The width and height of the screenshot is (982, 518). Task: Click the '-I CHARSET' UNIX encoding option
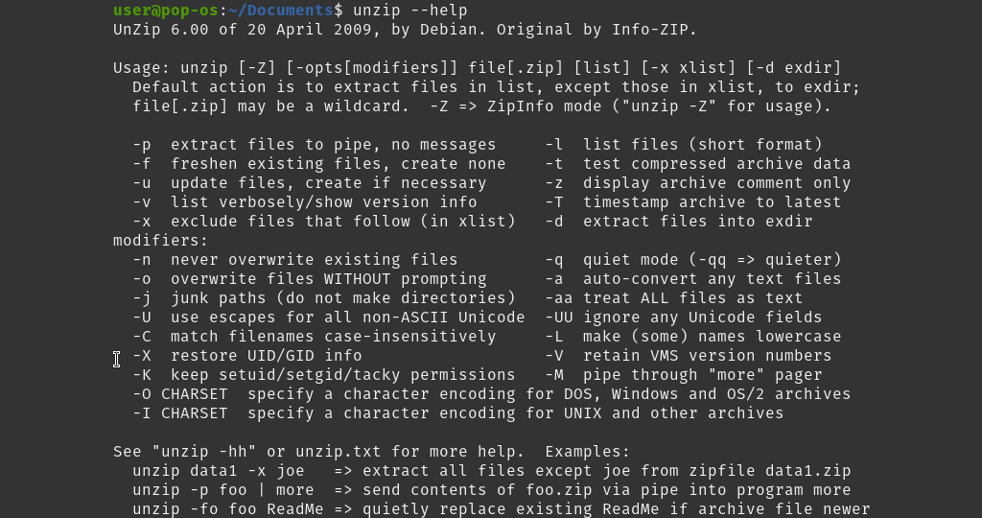coord(458,413)
